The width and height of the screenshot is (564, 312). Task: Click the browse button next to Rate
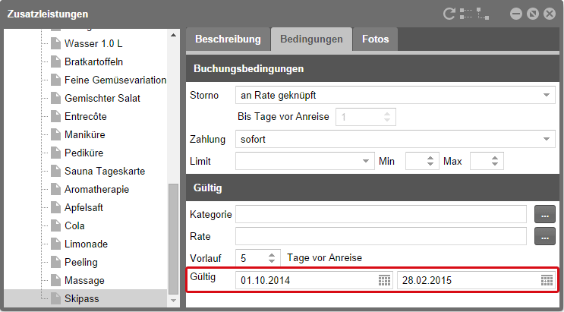coord(544,237)
